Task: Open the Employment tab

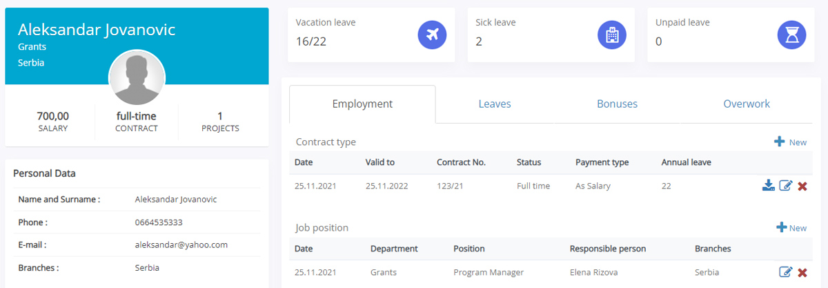Action: click(362, 104)
